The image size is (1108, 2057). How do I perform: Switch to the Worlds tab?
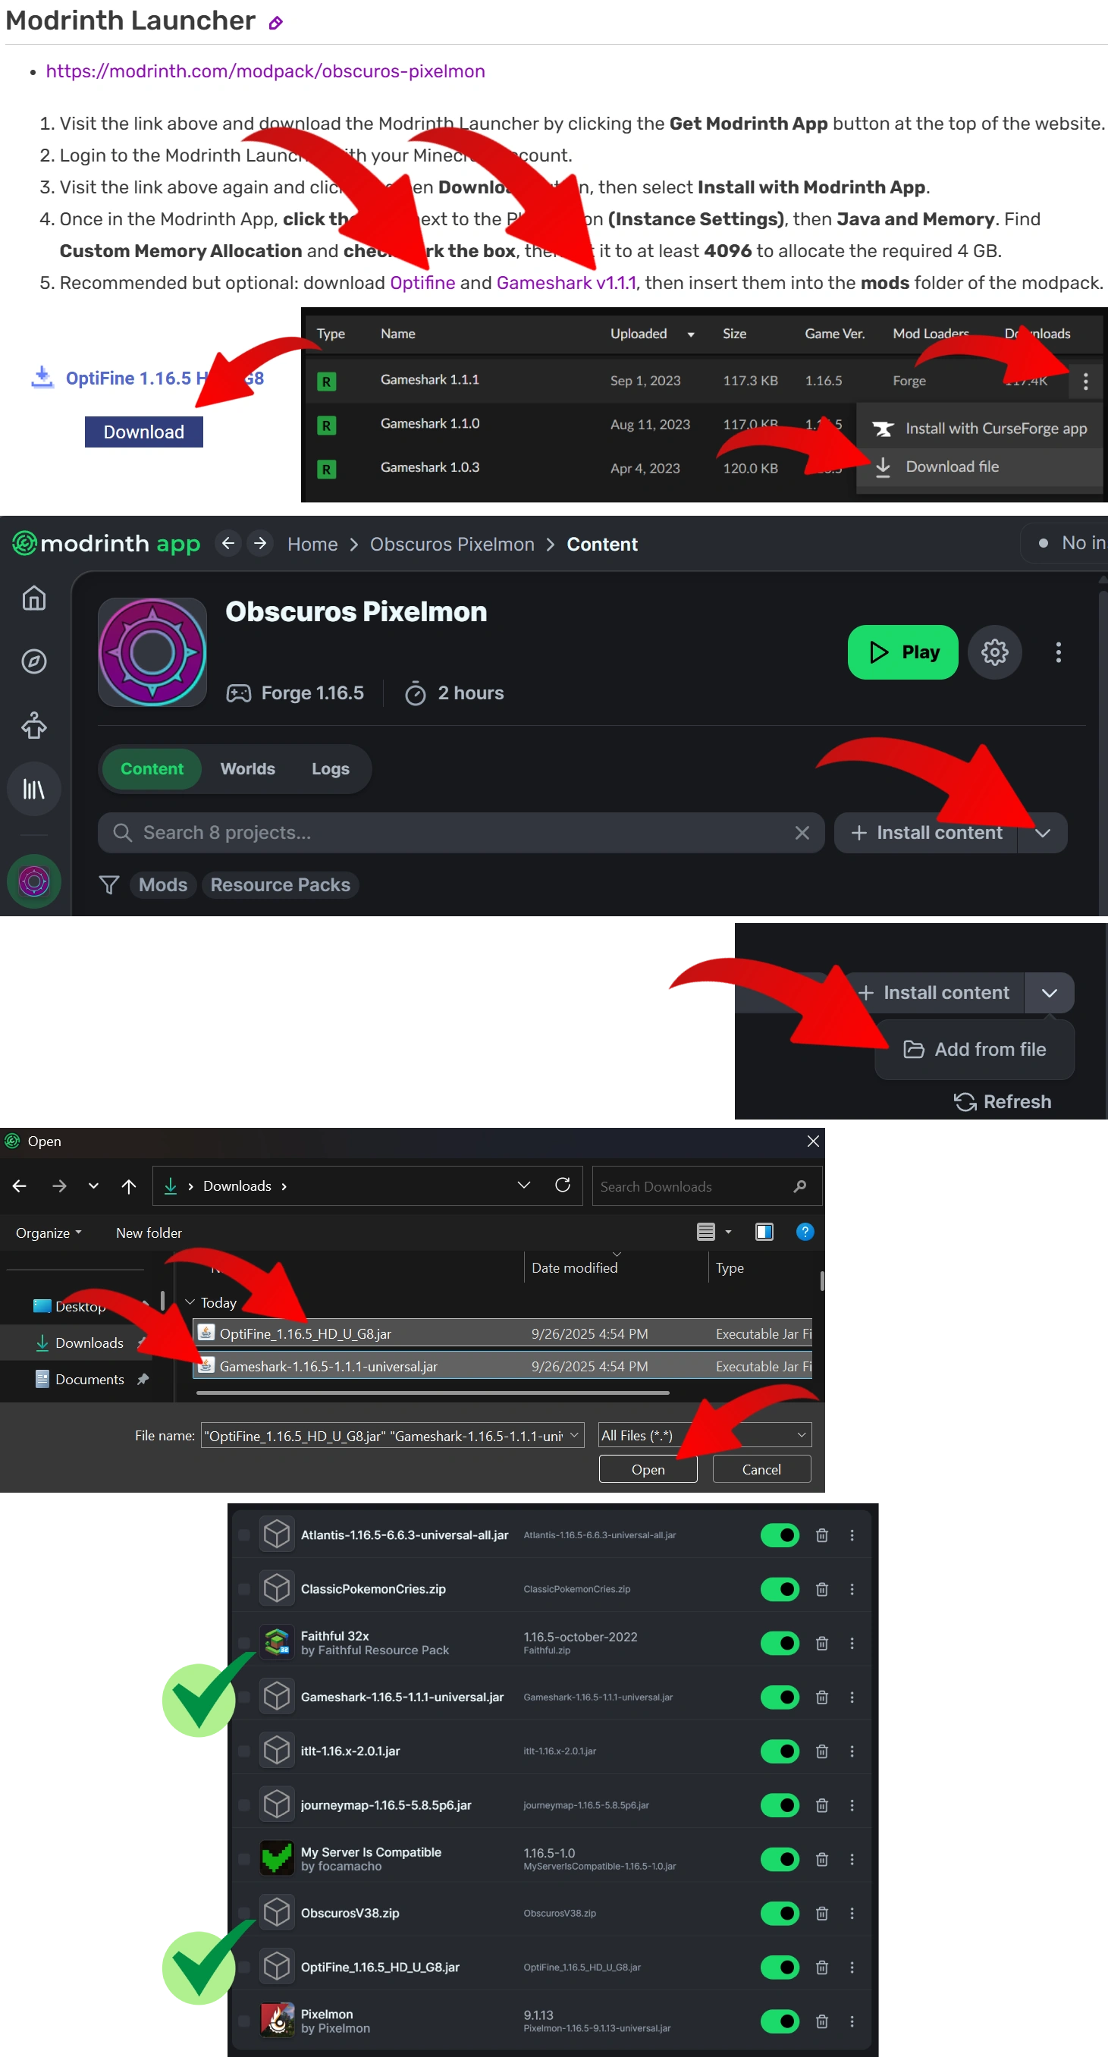click(247, 769)
